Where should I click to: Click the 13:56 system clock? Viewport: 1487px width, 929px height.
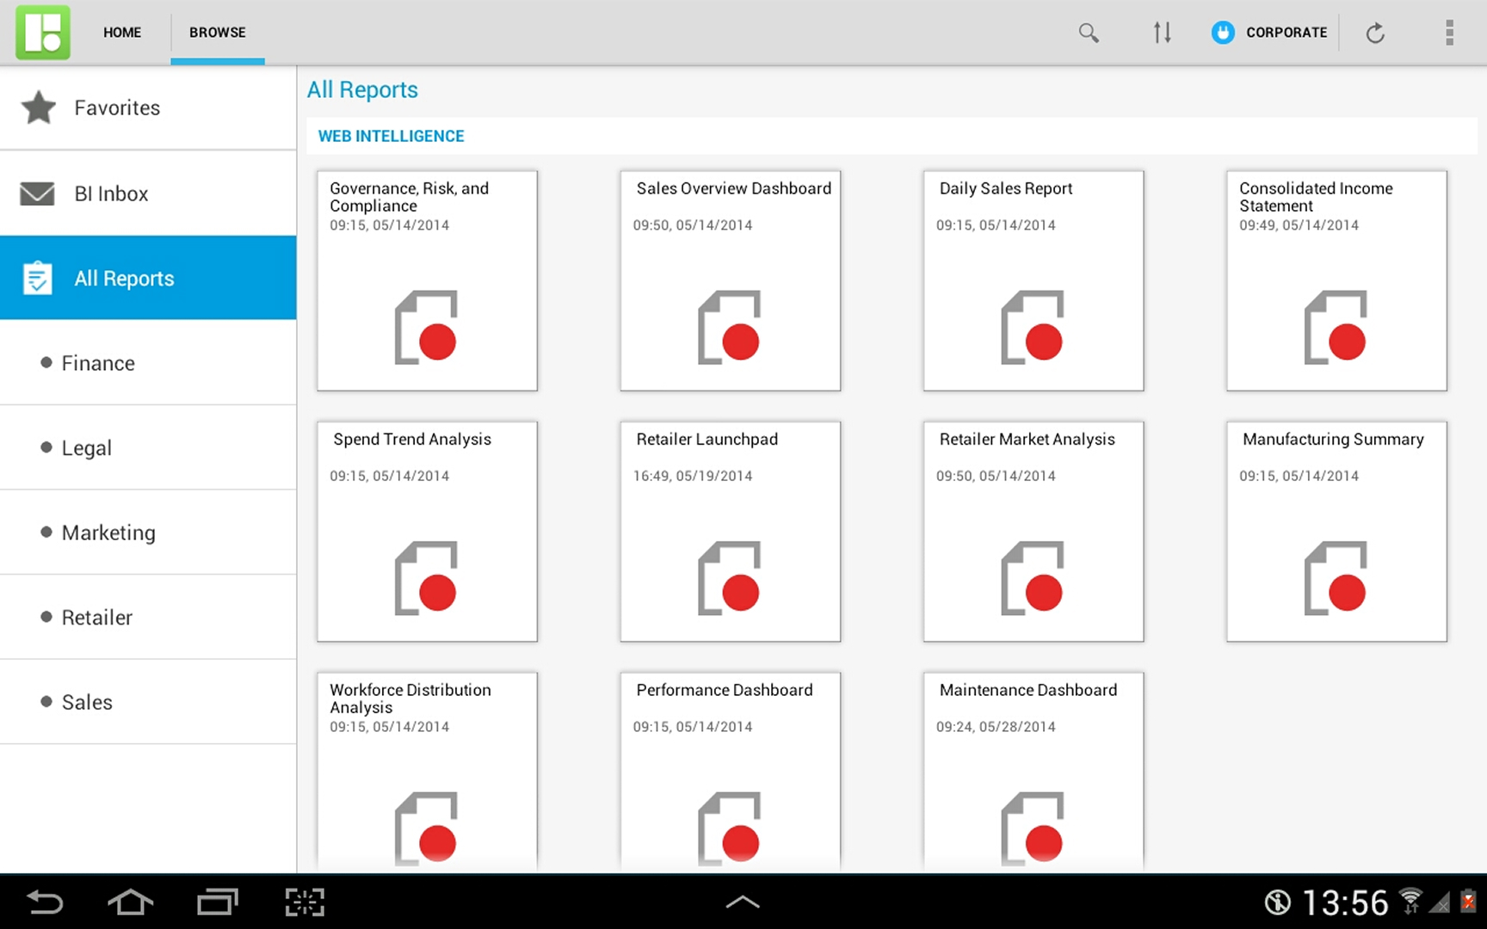[1345, 903]
